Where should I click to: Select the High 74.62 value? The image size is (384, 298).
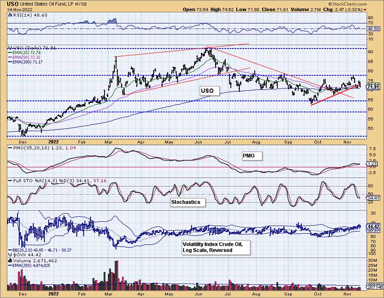223,9
